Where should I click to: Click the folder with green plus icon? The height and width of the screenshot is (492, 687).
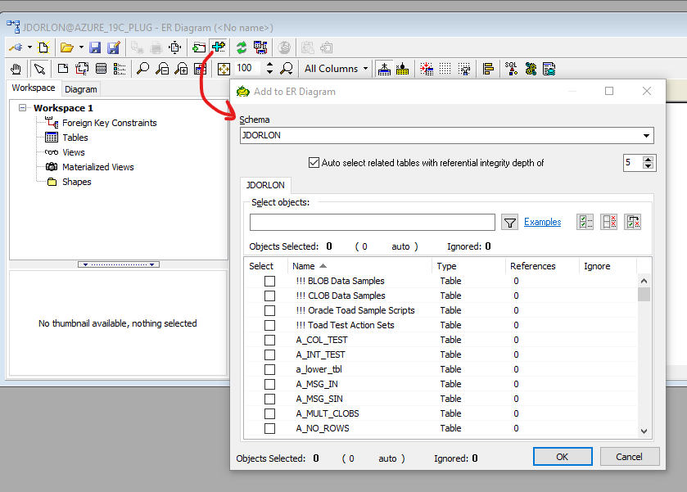point(198,47)
